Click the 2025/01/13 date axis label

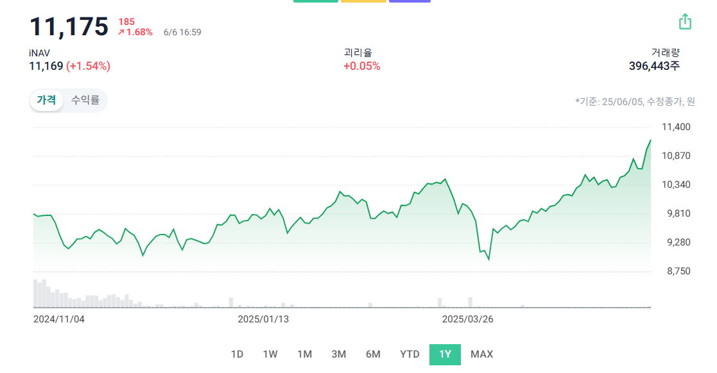pos(263,319)
